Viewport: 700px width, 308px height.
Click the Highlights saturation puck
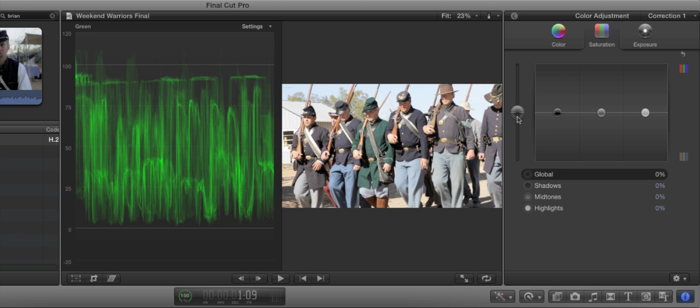click(x=645, y=113)
